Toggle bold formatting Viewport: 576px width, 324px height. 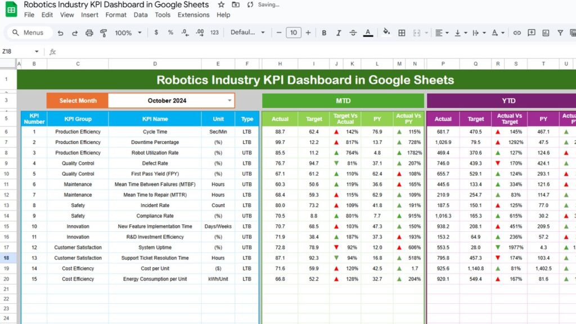click(323, 33)
